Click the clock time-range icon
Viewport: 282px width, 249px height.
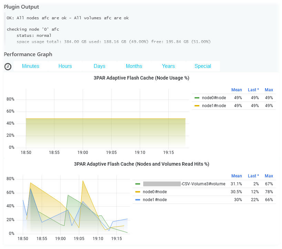point(8,66)
